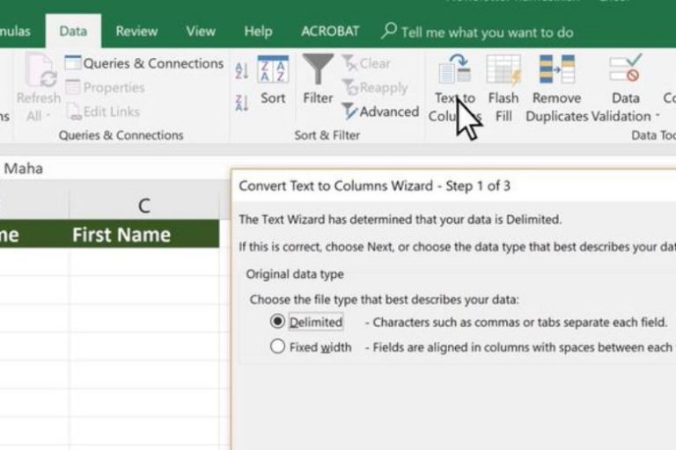Click the Refresh All icon
The height and width of the screenshot is (450, 676).
(x=40, y=71)
